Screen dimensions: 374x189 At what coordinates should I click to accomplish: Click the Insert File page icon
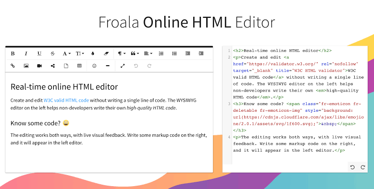[66, 66]
